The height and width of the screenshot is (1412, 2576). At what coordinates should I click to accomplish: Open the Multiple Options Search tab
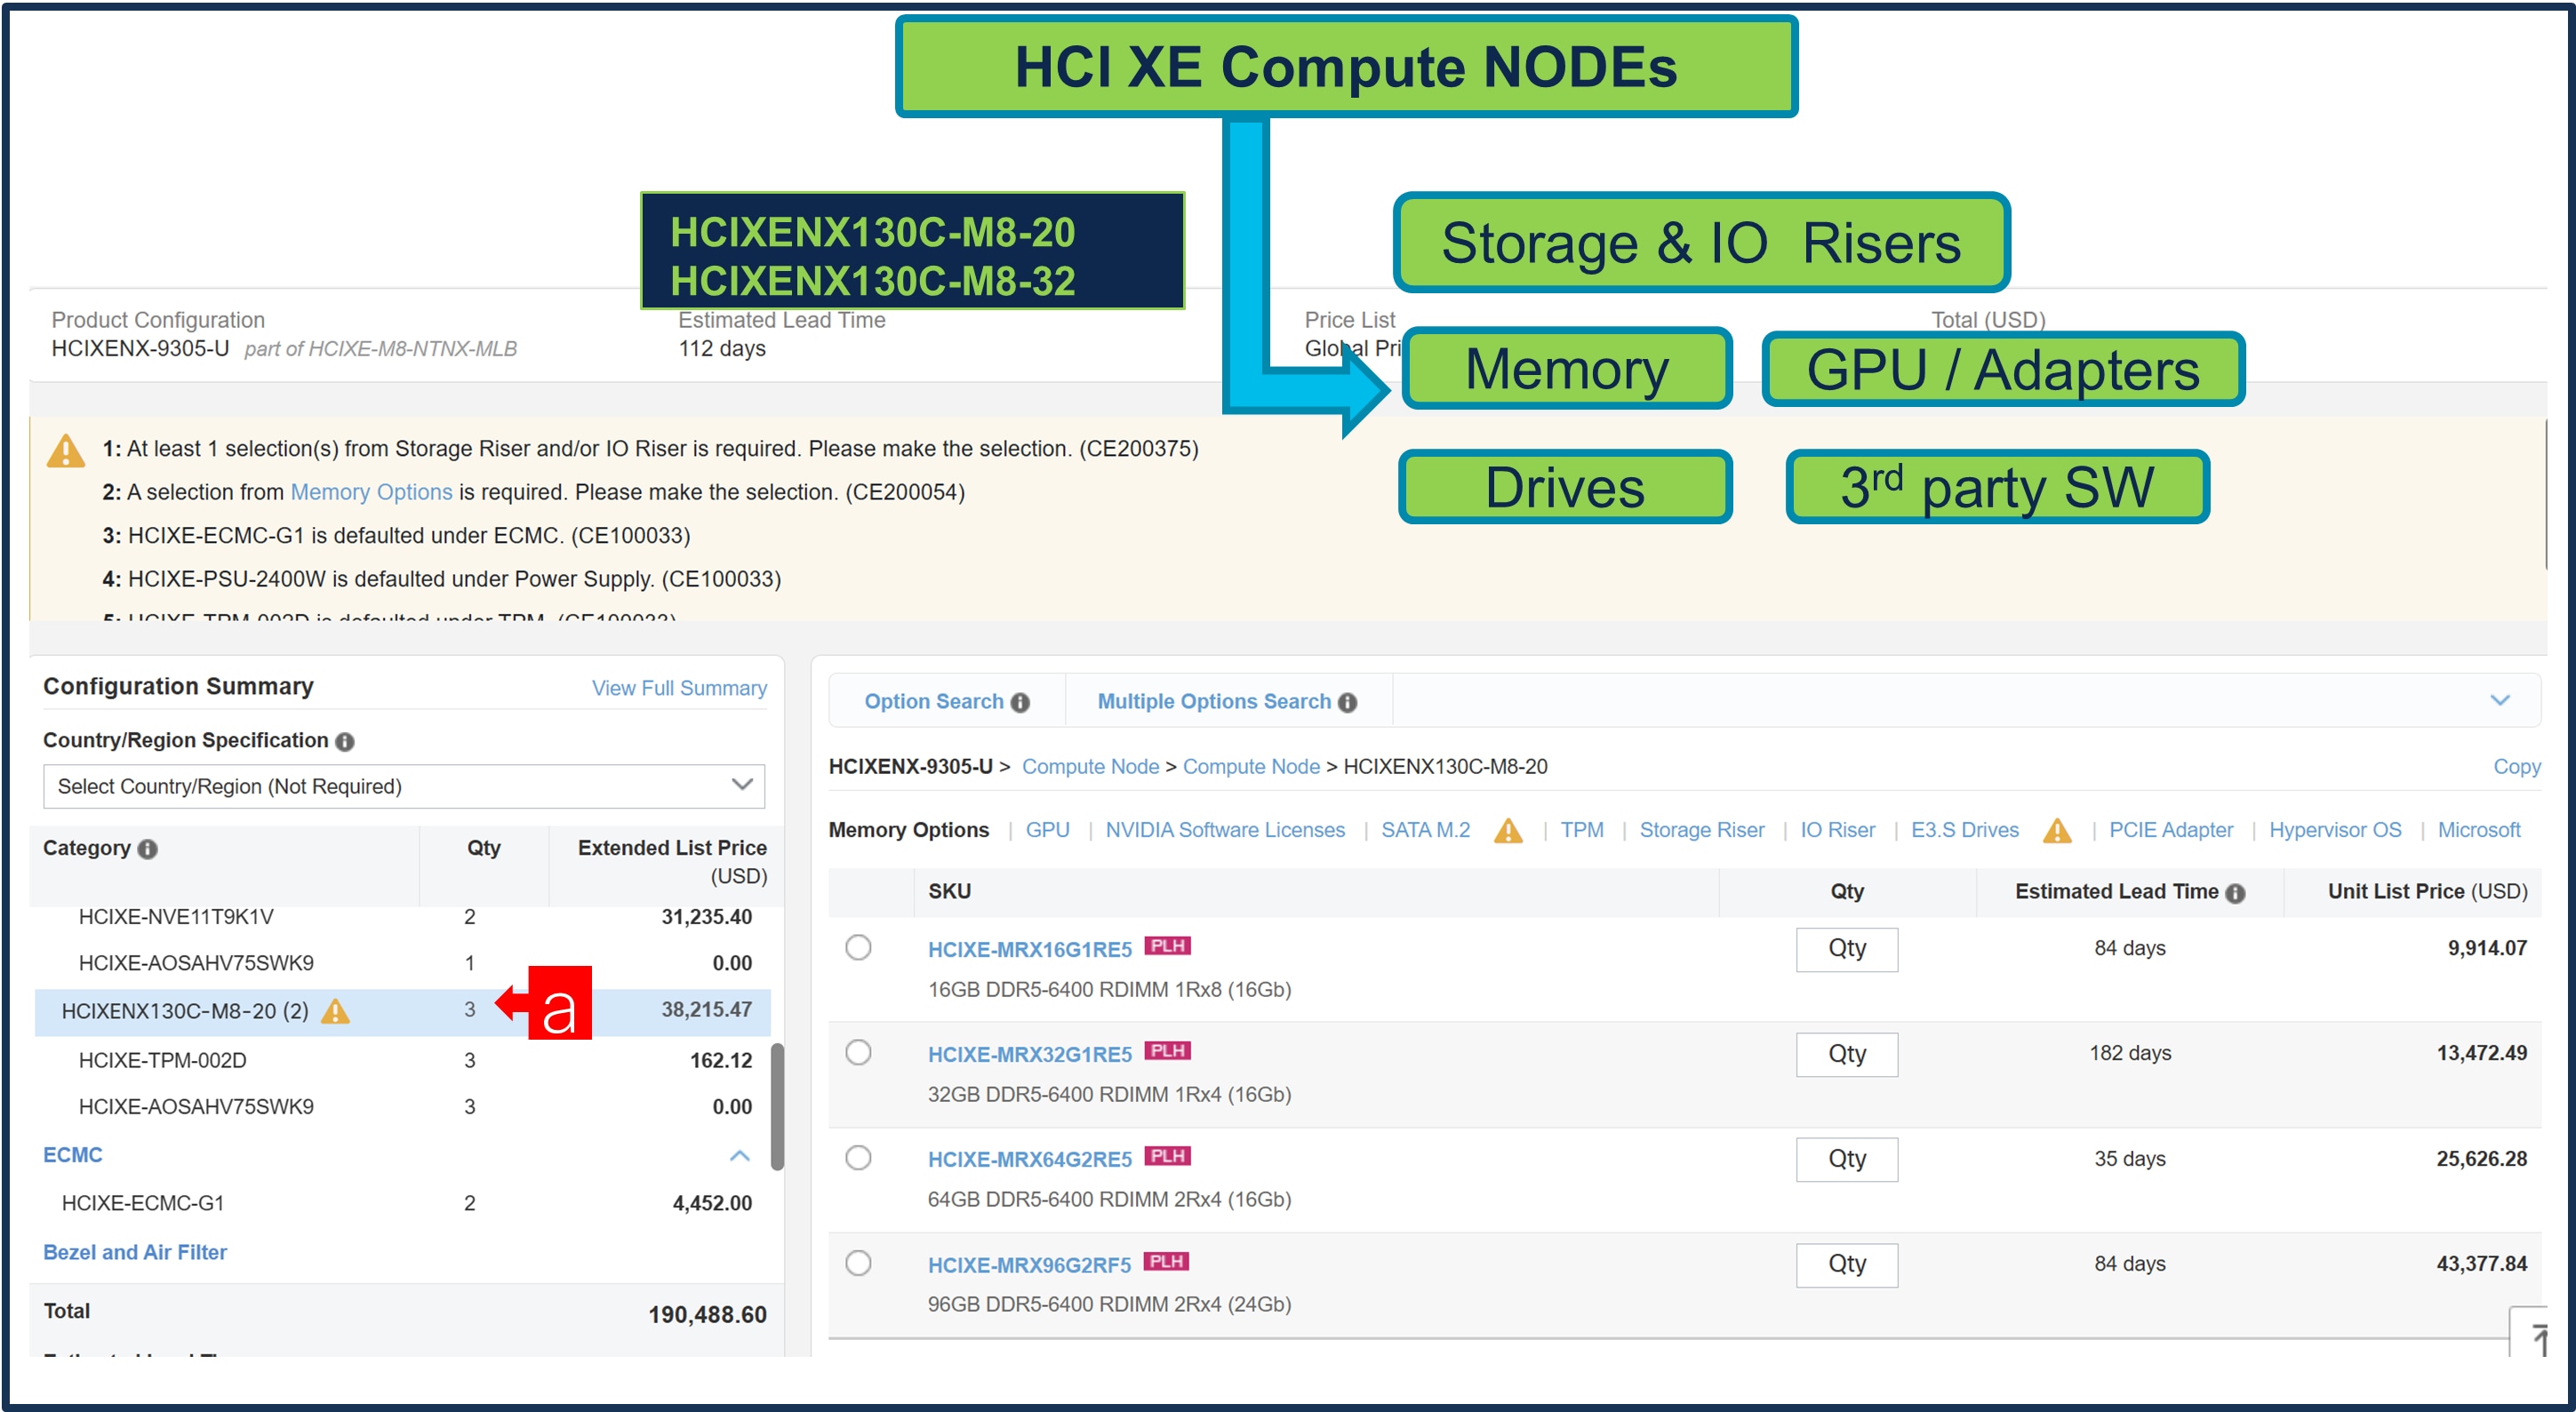pos(1227,701)
